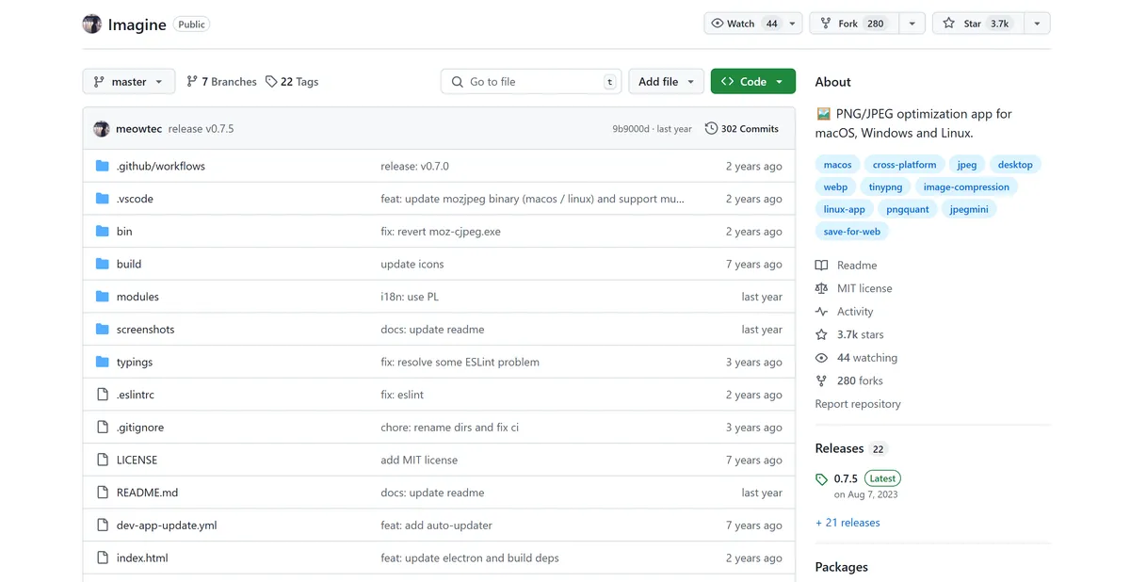Image resolution: width=1130 pixels, height=582 pixels.
Task: View the 7 Branches list
Action: click(221, 82)
